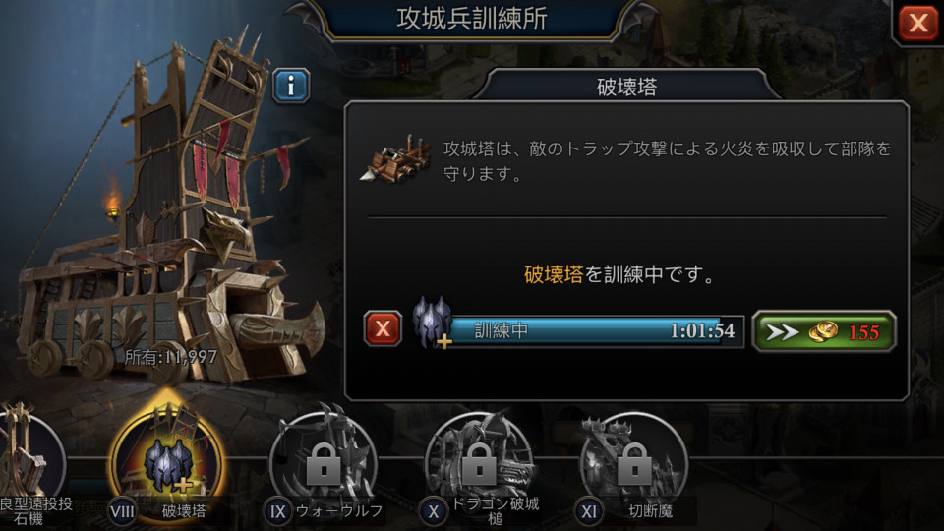Open the blue info icon
The width and height of the screenshot is (944, 531).
pyautogui.click(x=291, y=86)
